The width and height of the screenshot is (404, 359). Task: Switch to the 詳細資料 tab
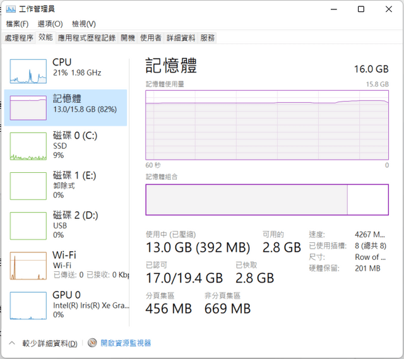click(181, 38)
